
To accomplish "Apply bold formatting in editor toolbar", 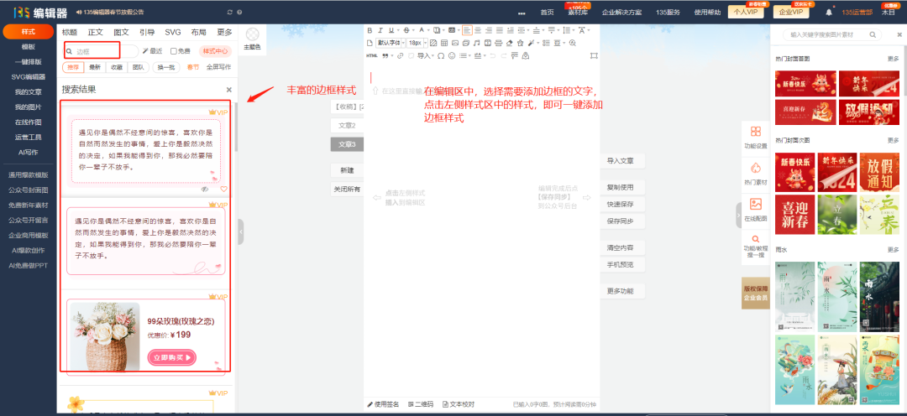I will tap(370, 30).
